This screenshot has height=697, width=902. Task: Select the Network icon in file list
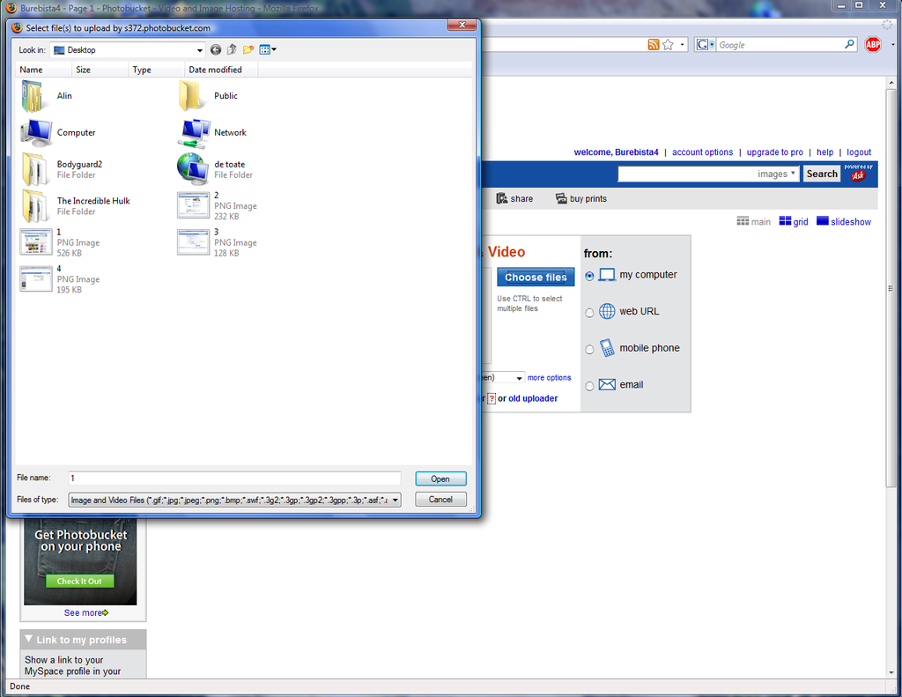click(x=193, y=133)
